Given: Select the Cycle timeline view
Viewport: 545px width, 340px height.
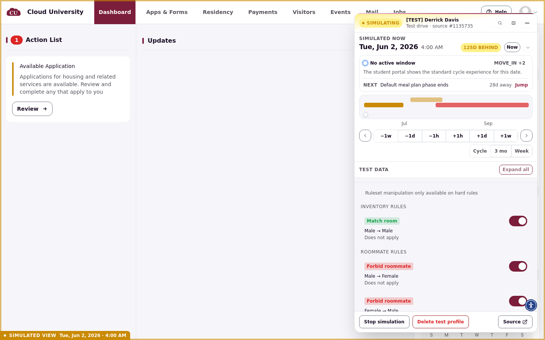Looking at the screenshot, I should pos(480,151).
